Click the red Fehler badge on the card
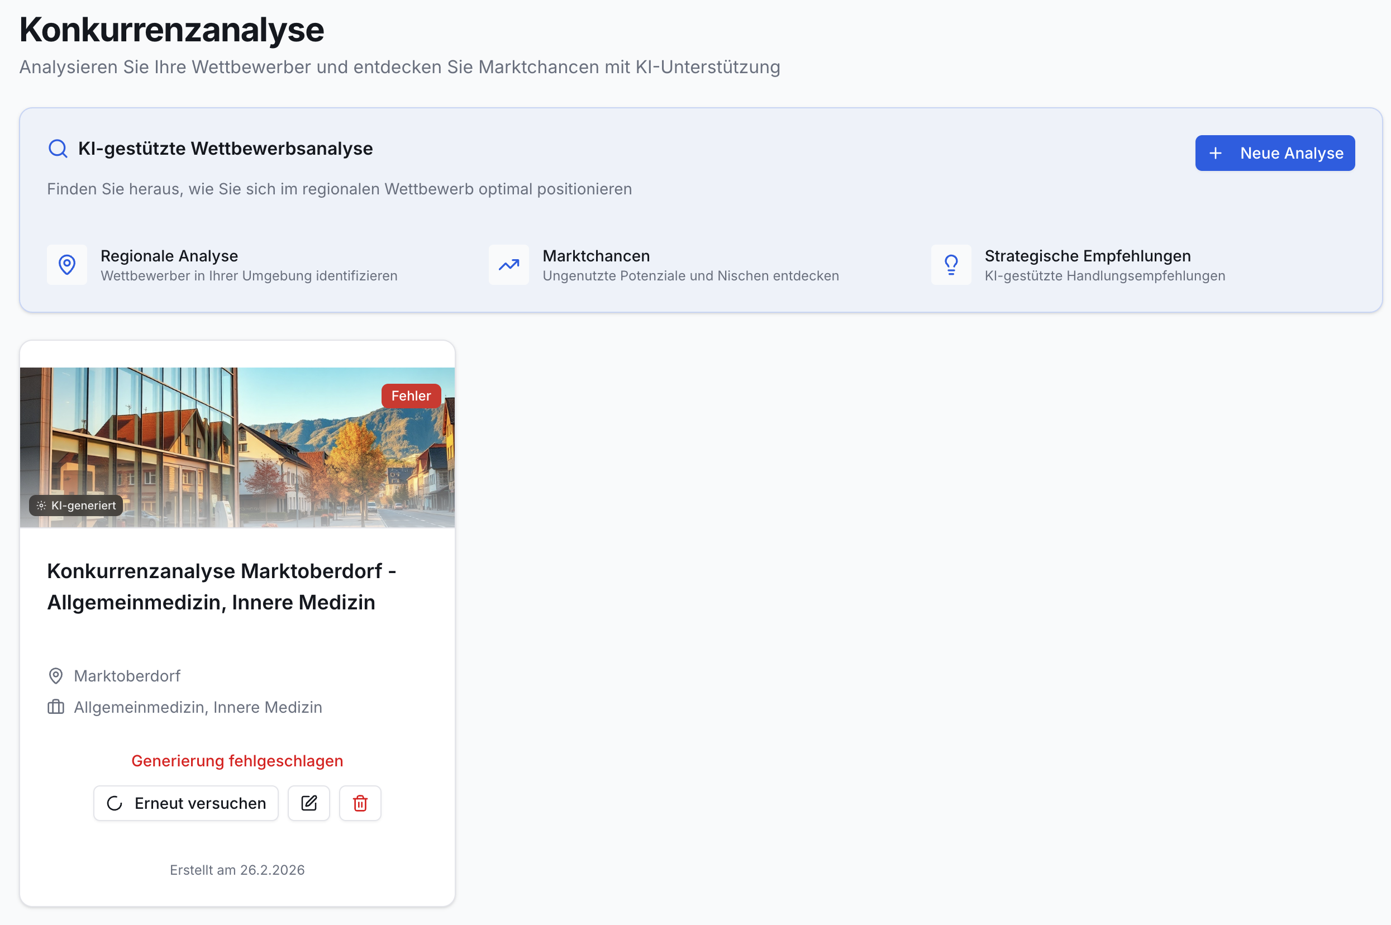Image resolution: width=1391 pixels, height=925 pixels. [411, 396]
